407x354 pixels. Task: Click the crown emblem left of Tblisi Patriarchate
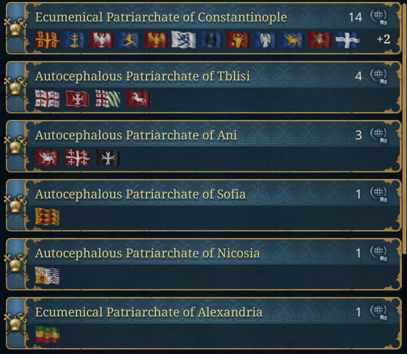[x=15, y=87]
